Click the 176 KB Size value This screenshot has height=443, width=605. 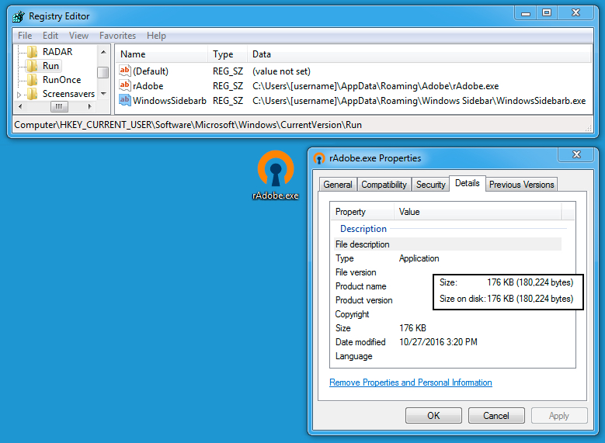412,328
